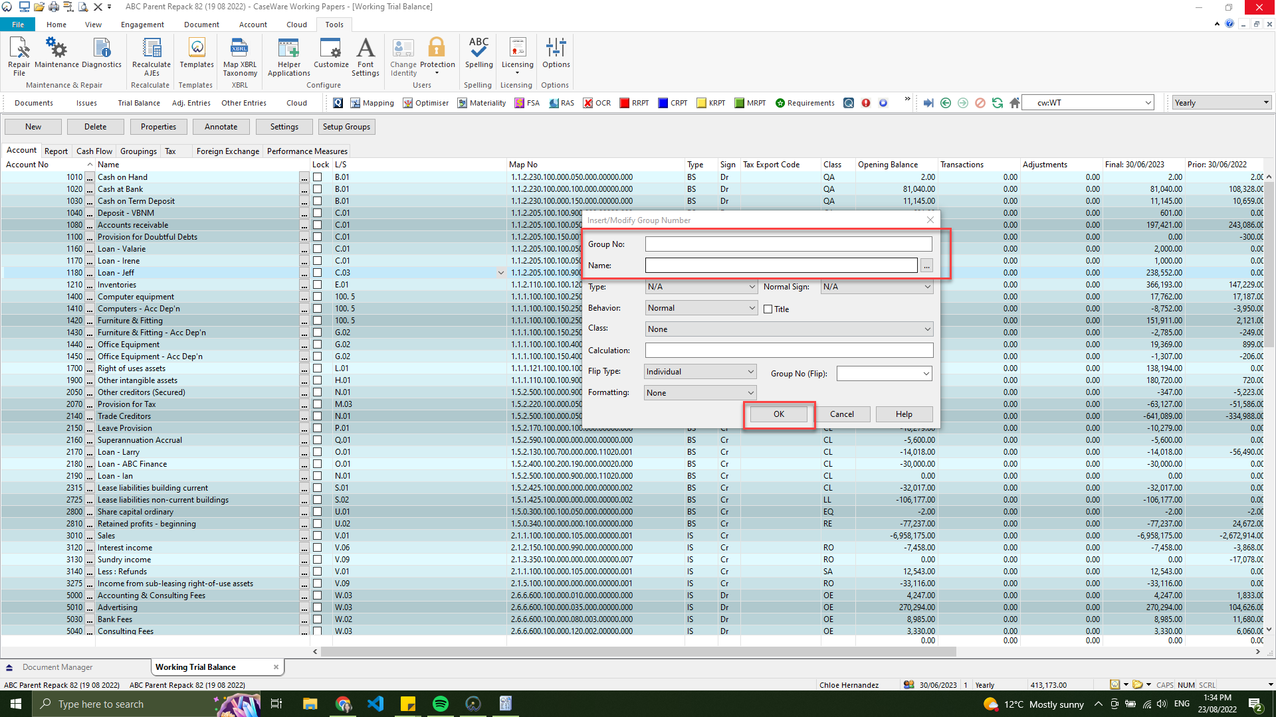Click the Setup Groups button

[x=346, y=127]
